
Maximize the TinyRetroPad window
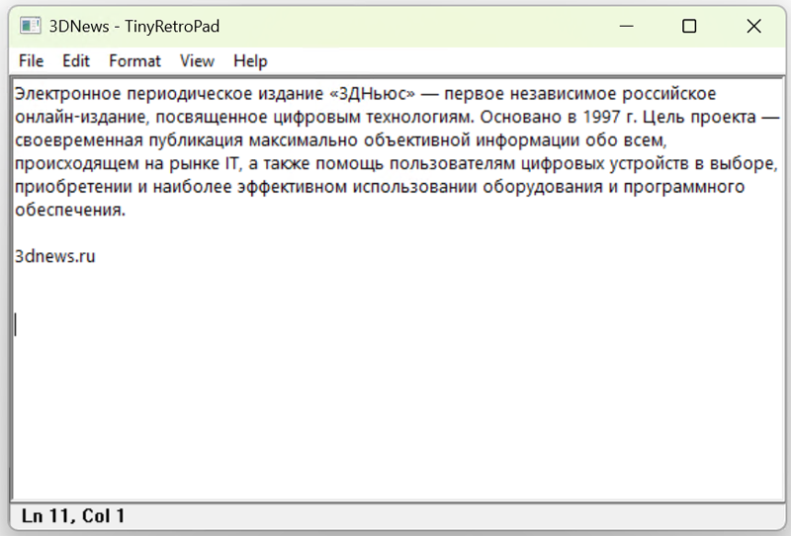point(689,26)
